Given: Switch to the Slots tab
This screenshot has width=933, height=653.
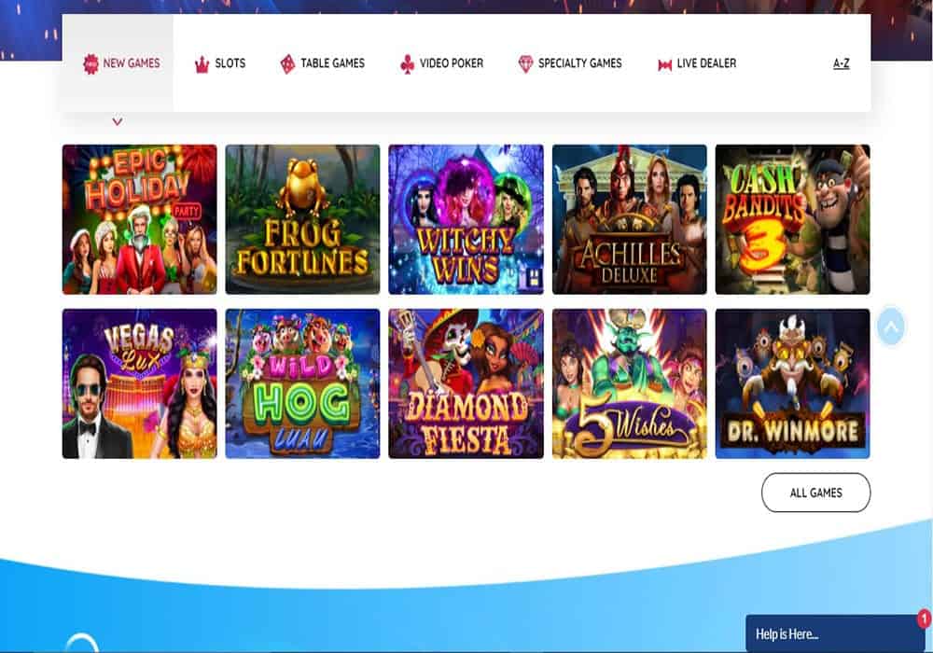Looking at the screenshot, I should [x=220, y=63].
